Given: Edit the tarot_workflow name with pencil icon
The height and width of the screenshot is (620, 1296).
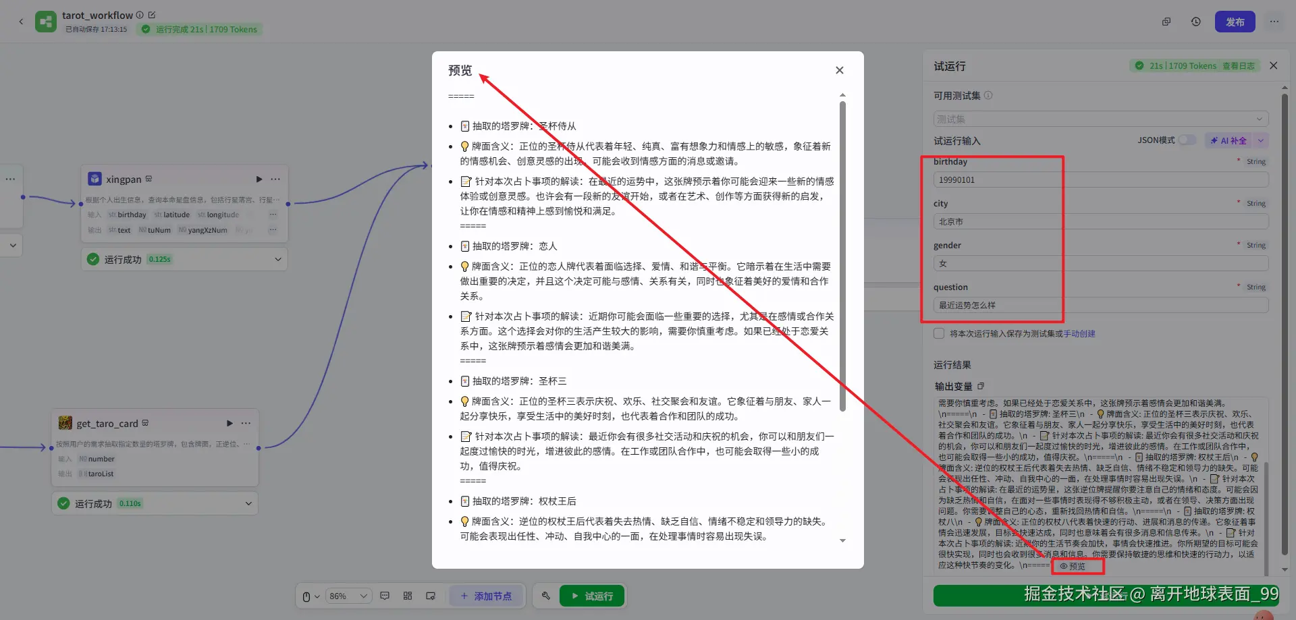Looking at the screenshot, I should [152, 15].
